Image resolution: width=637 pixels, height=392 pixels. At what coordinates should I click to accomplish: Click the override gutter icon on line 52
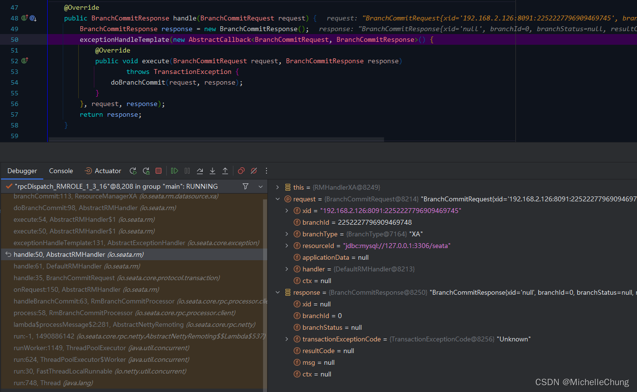25,61
